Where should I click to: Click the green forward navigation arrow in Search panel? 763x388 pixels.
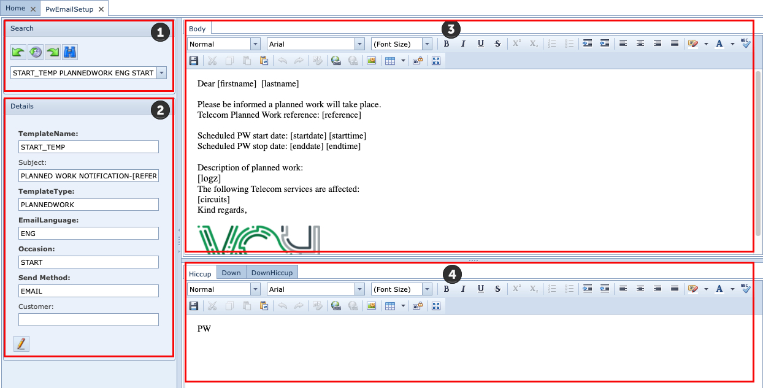click(x=52, y=52)
